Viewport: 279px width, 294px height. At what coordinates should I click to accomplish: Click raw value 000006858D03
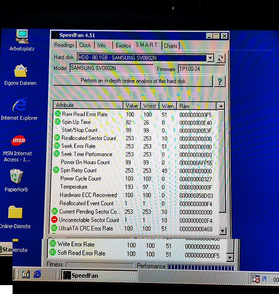pos(196,196)
